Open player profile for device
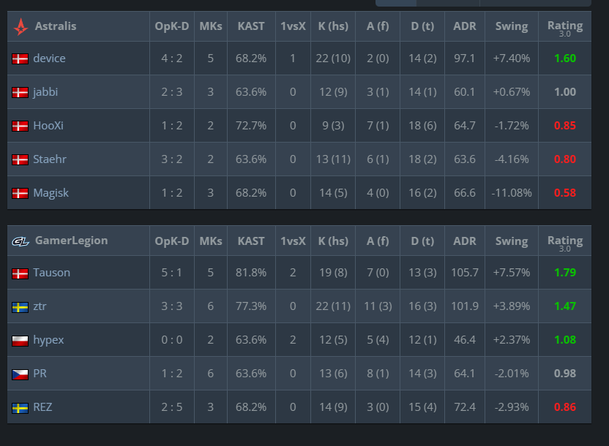This screenshot has width=609, height=446. click(49, 58)
